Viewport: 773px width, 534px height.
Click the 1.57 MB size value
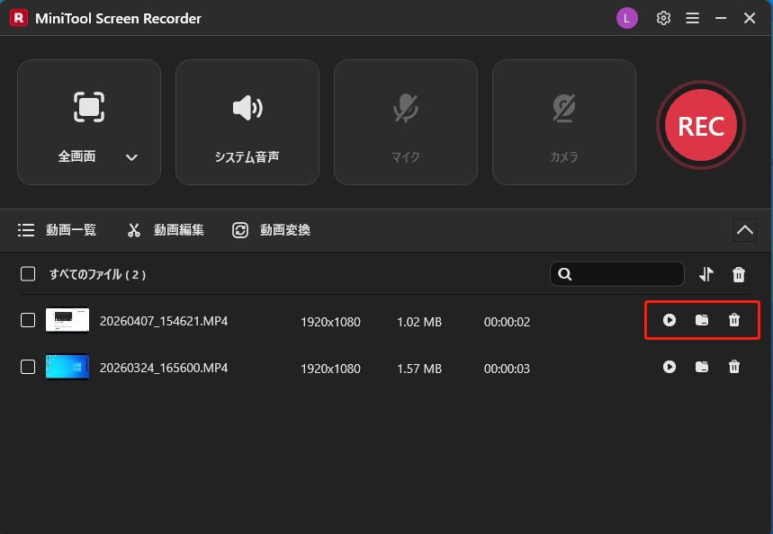[419, 369]
